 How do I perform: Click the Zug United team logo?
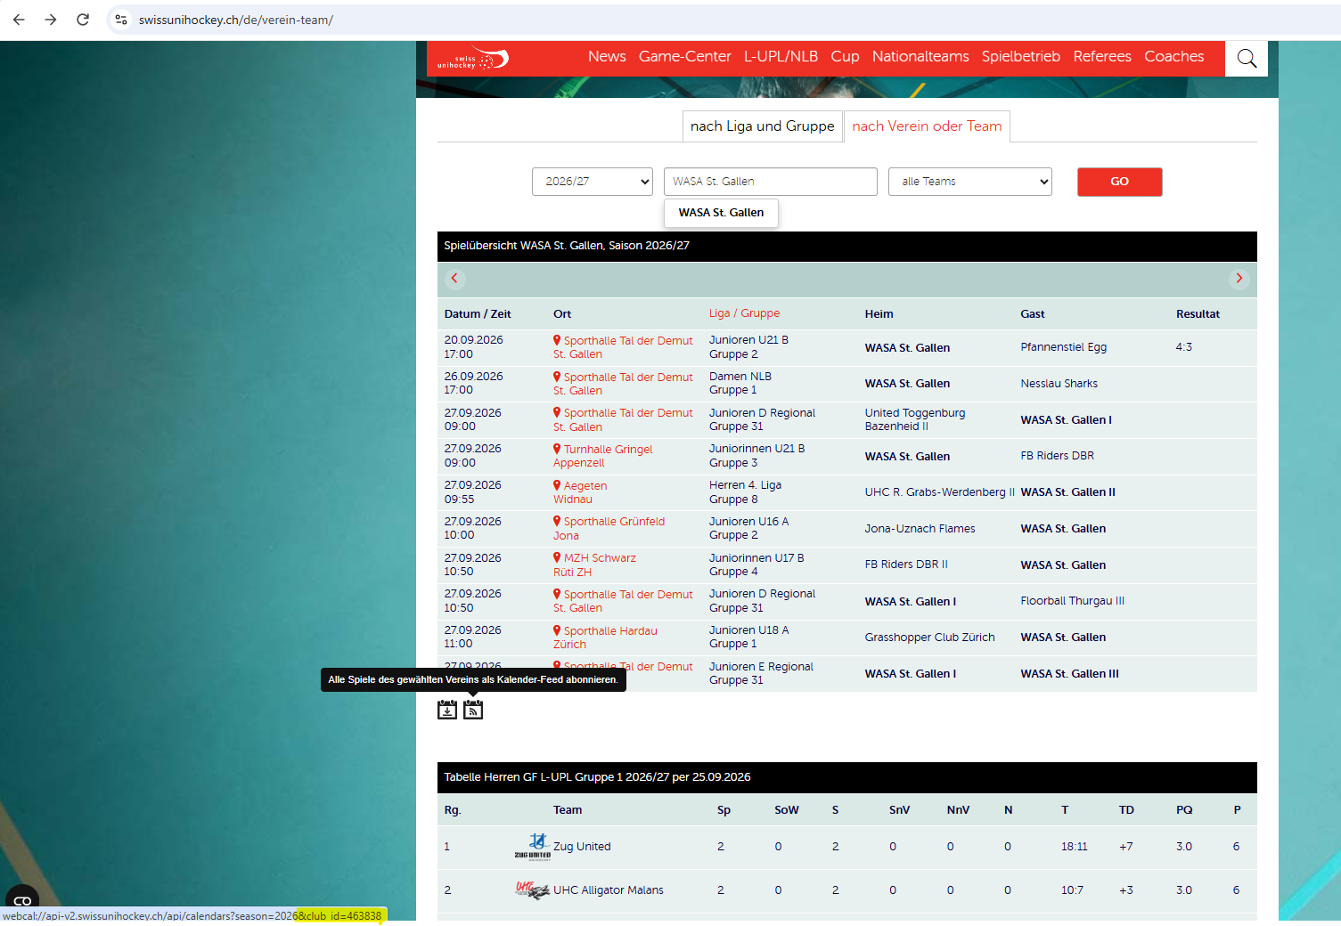(533, 847)
